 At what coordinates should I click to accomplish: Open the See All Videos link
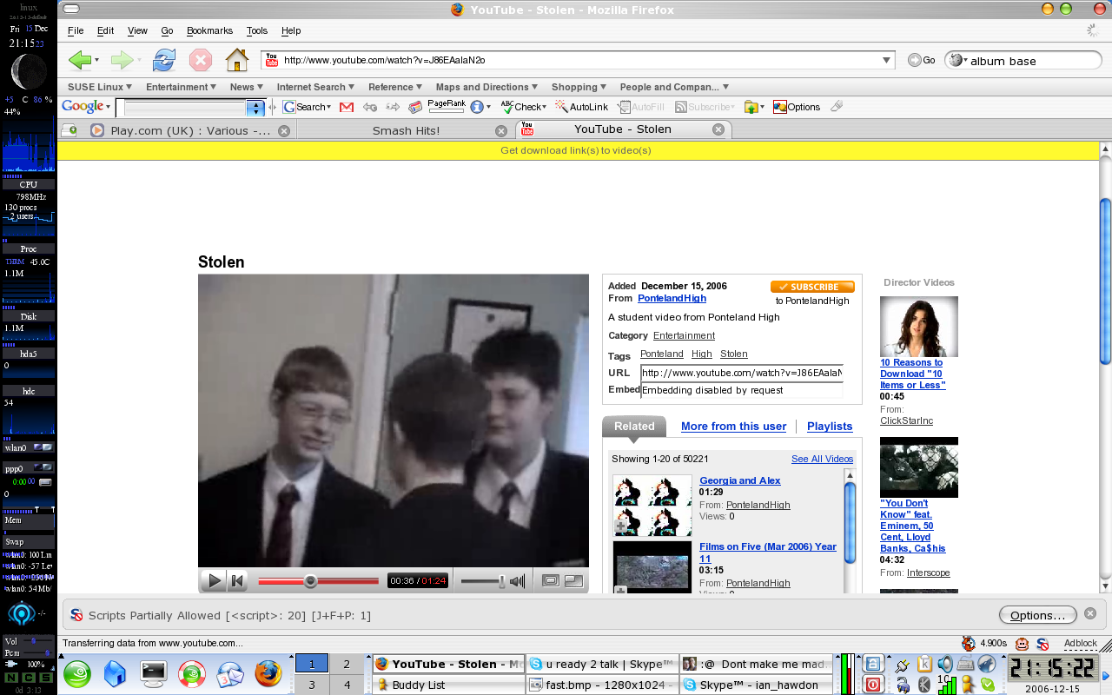822,459
